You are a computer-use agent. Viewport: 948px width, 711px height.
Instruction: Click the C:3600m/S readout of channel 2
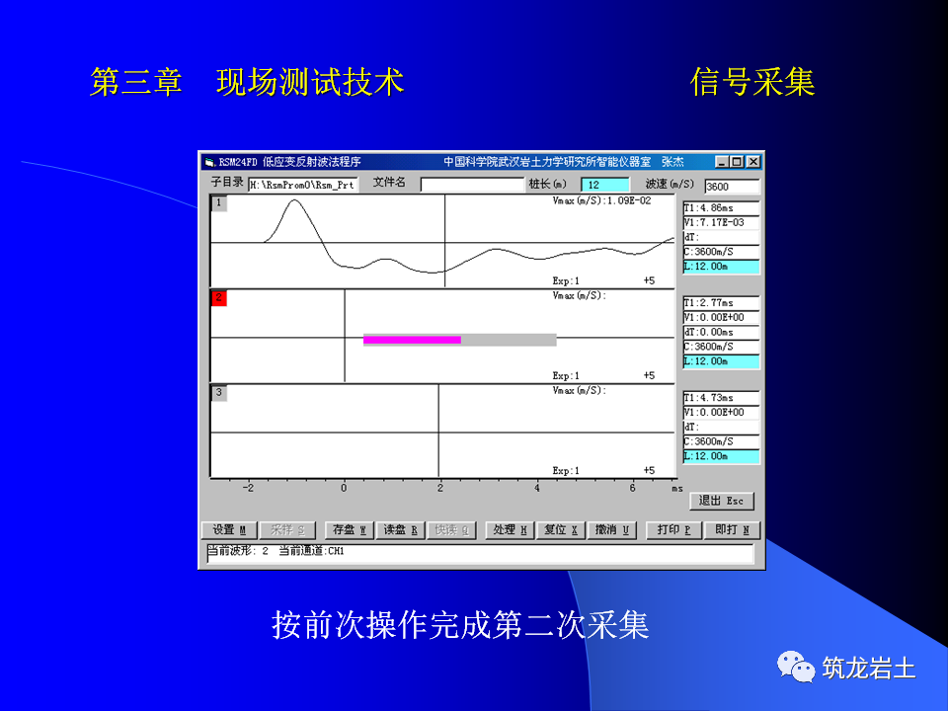(x=721, y=347)
